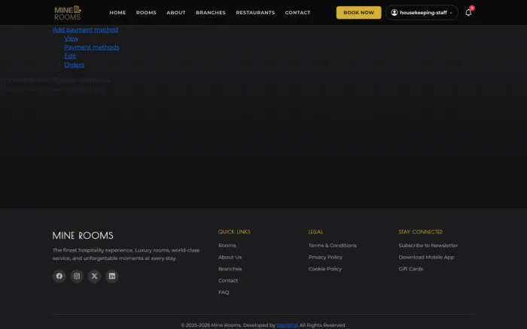
Task: Open Terms & Conditions link
Action: [333, 245]
